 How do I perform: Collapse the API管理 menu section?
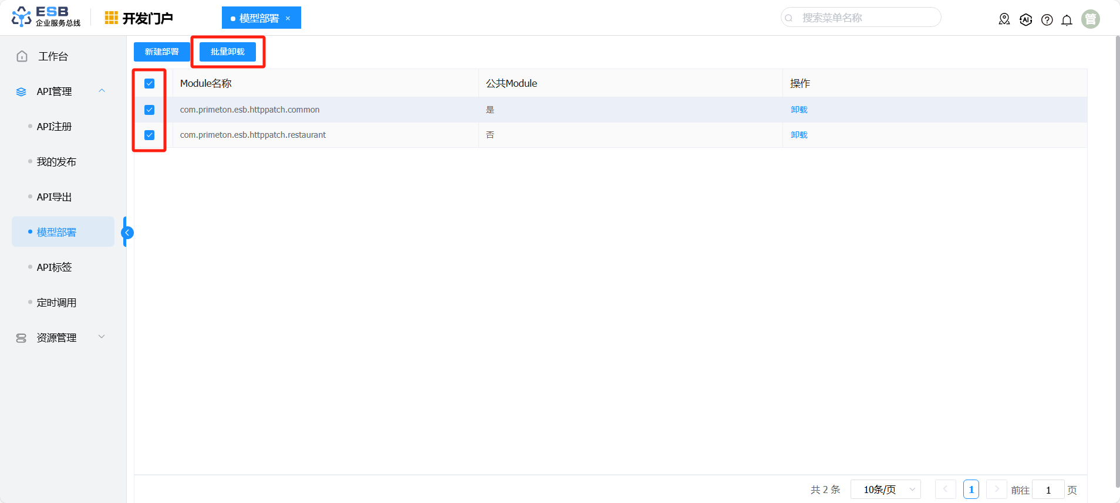click(x=102, y=91)
